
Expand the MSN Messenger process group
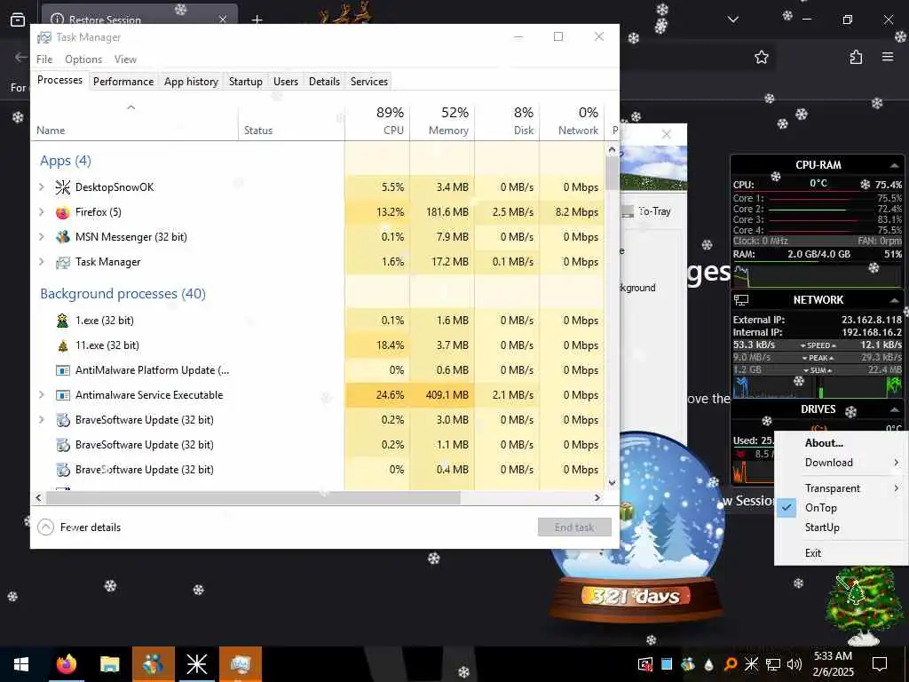pos(41,237)
